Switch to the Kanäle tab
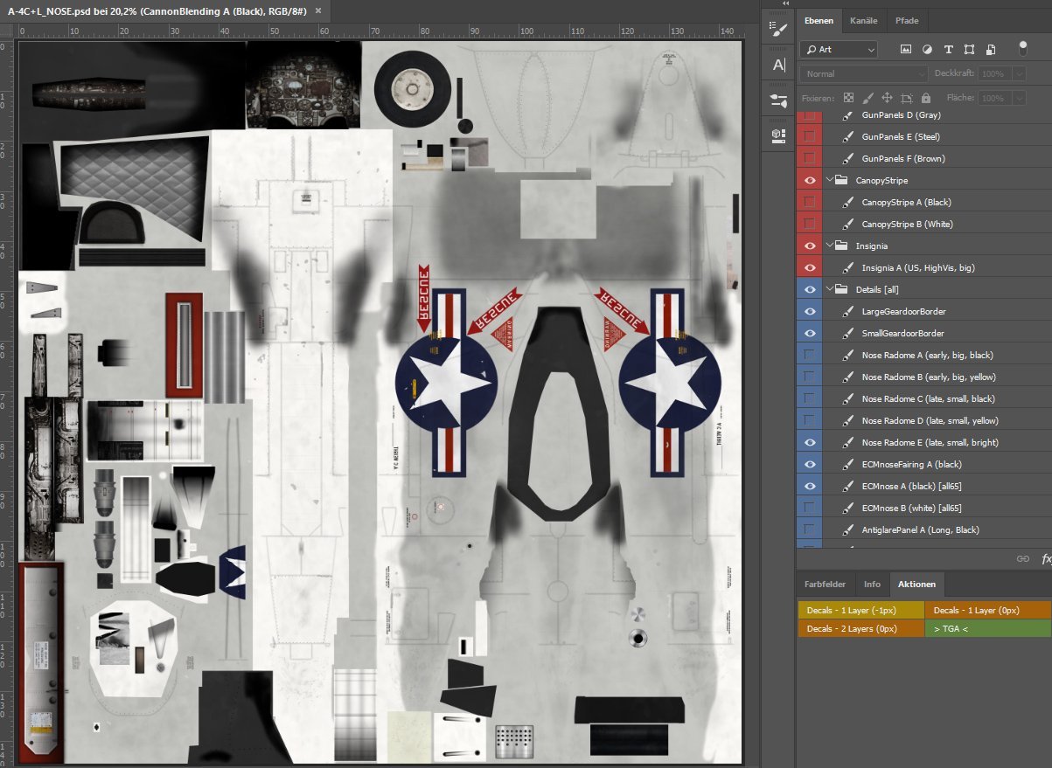This screenshot has height=768, width=1052. pos(864,20)
